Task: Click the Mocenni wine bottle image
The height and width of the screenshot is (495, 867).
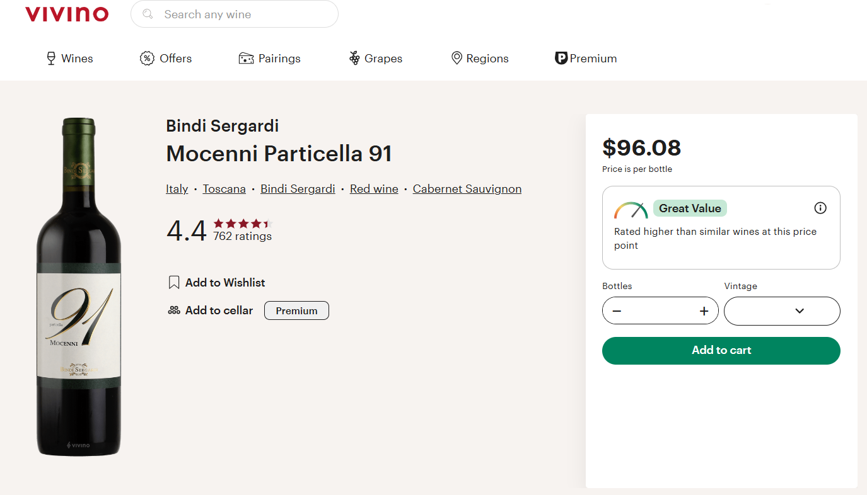Action: click(x=79, y=287)
